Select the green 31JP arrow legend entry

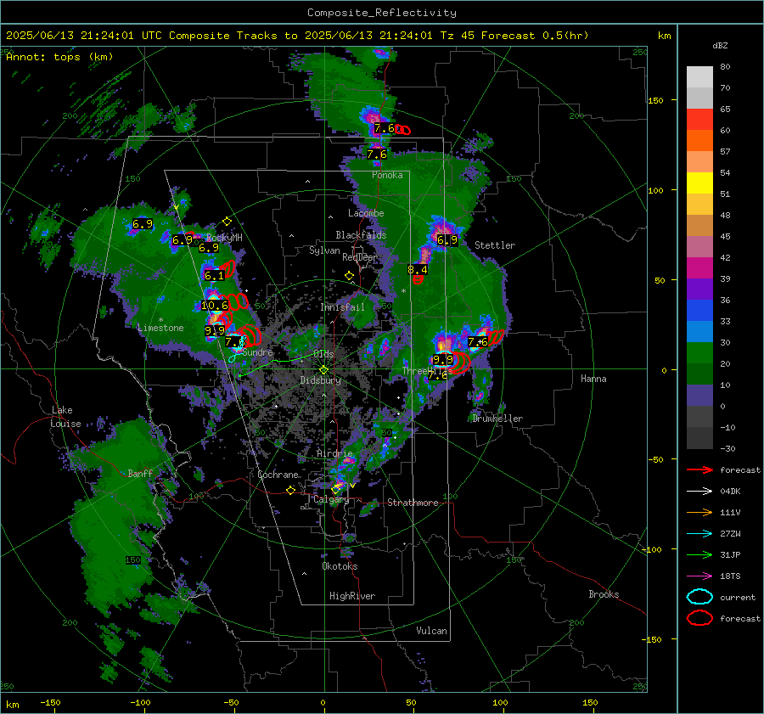click(x=699, y=554)
